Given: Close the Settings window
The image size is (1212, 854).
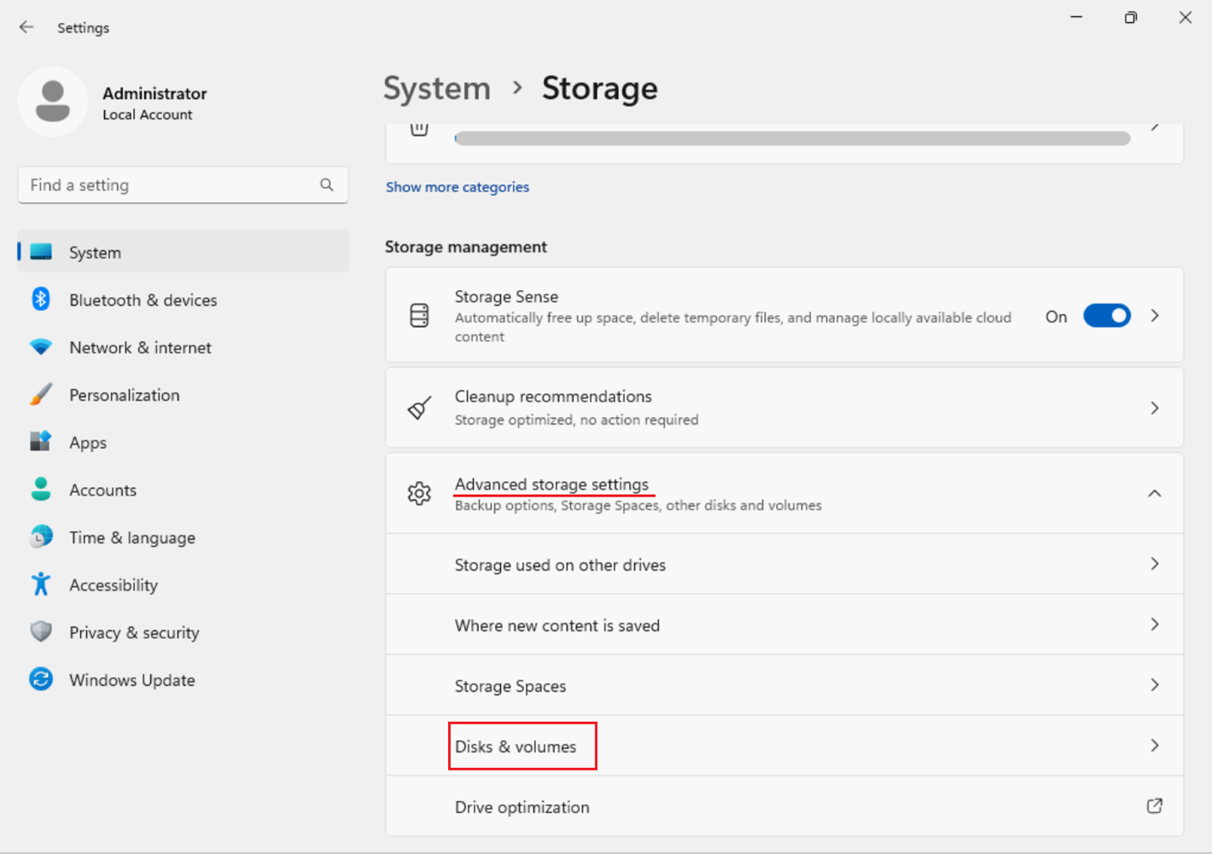Looking at the screenshot, I should click(x=1186, y=17).
